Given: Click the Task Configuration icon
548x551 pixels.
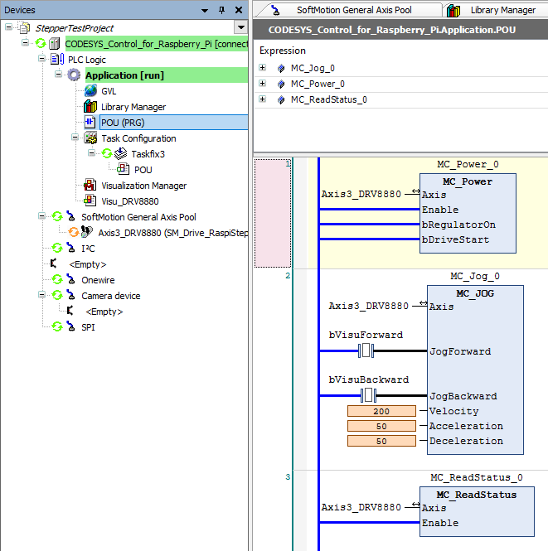Looking at the screenshot, I should tap(91, 138).
